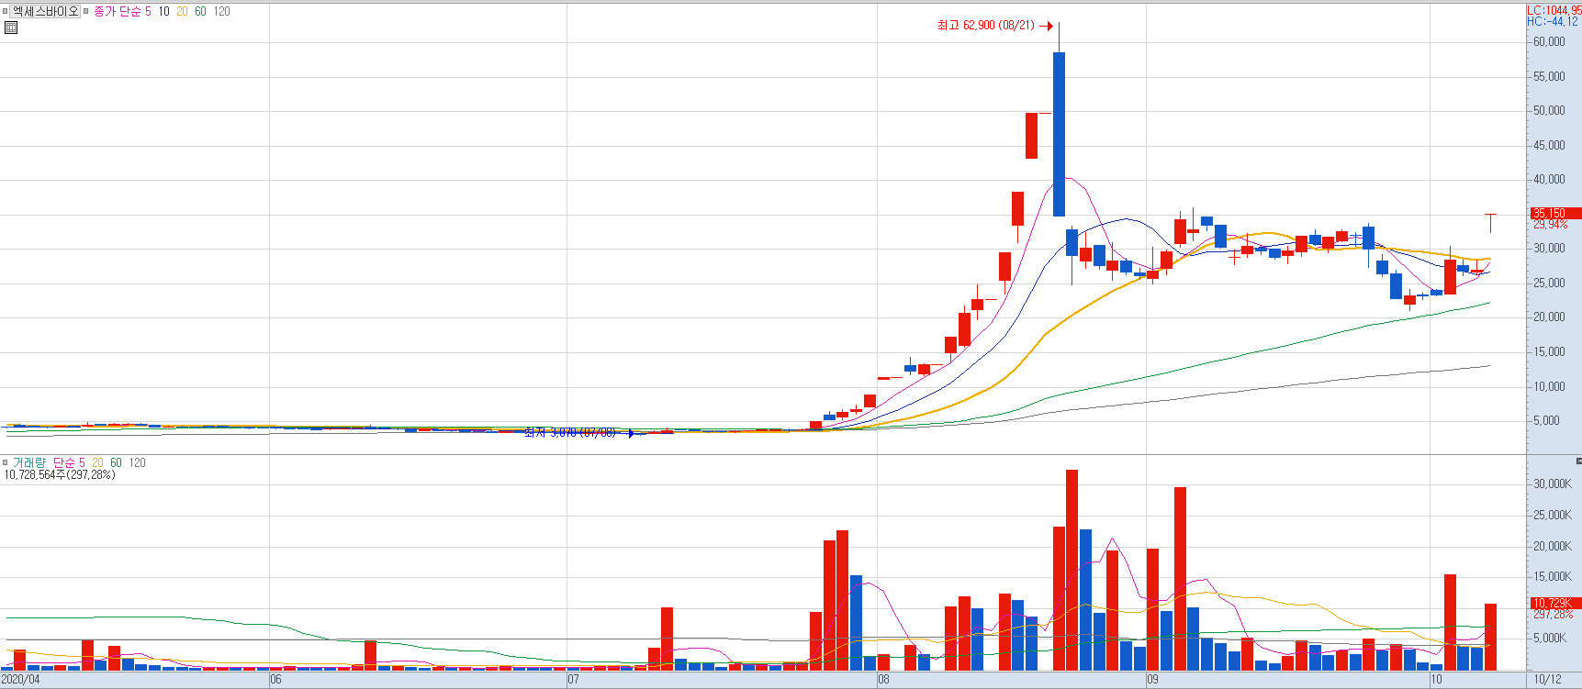The image size is (1582, 689).
Task: Click the 55,000 price axis label
Action: [x=1549, y=76]
